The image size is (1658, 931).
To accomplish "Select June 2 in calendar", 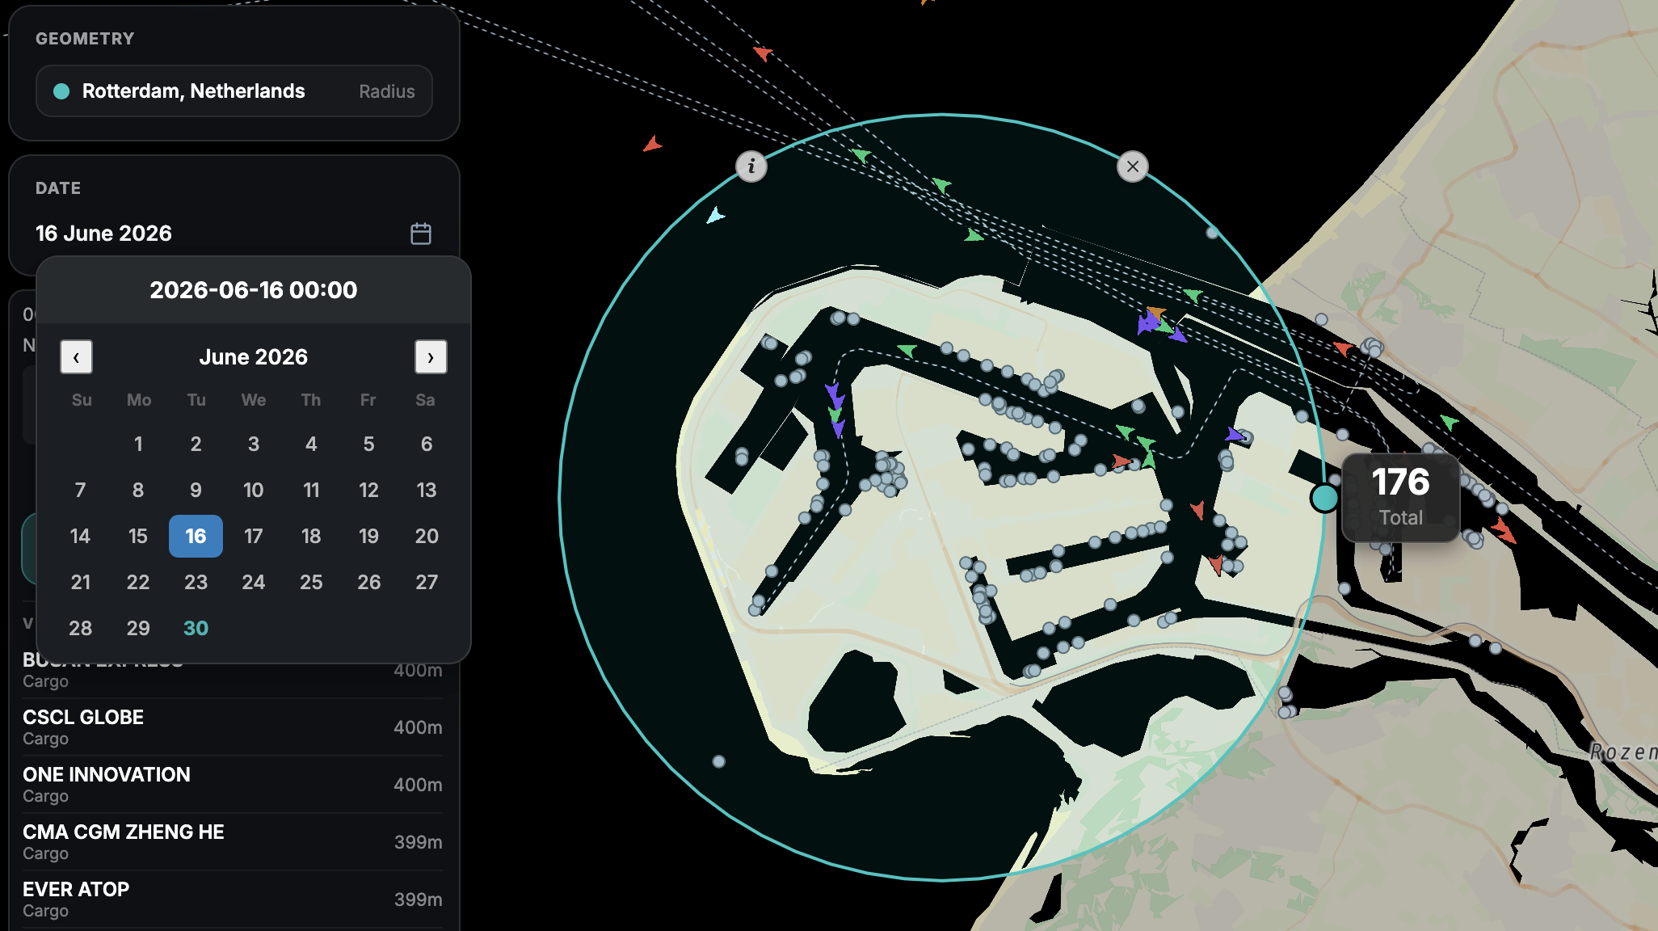I will click(x=196, y=444).
